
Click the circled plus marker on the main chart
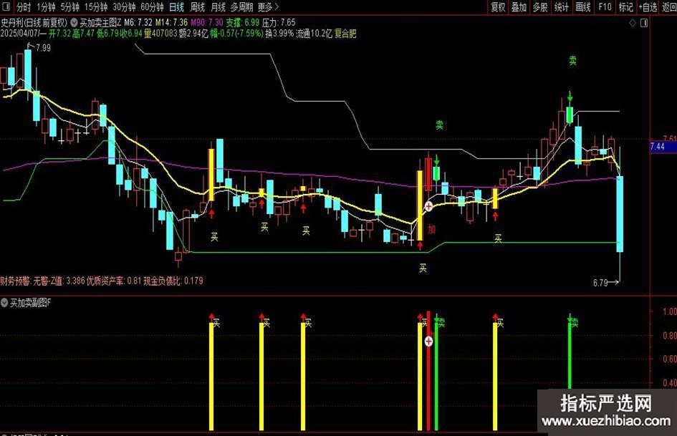(428, 206)
